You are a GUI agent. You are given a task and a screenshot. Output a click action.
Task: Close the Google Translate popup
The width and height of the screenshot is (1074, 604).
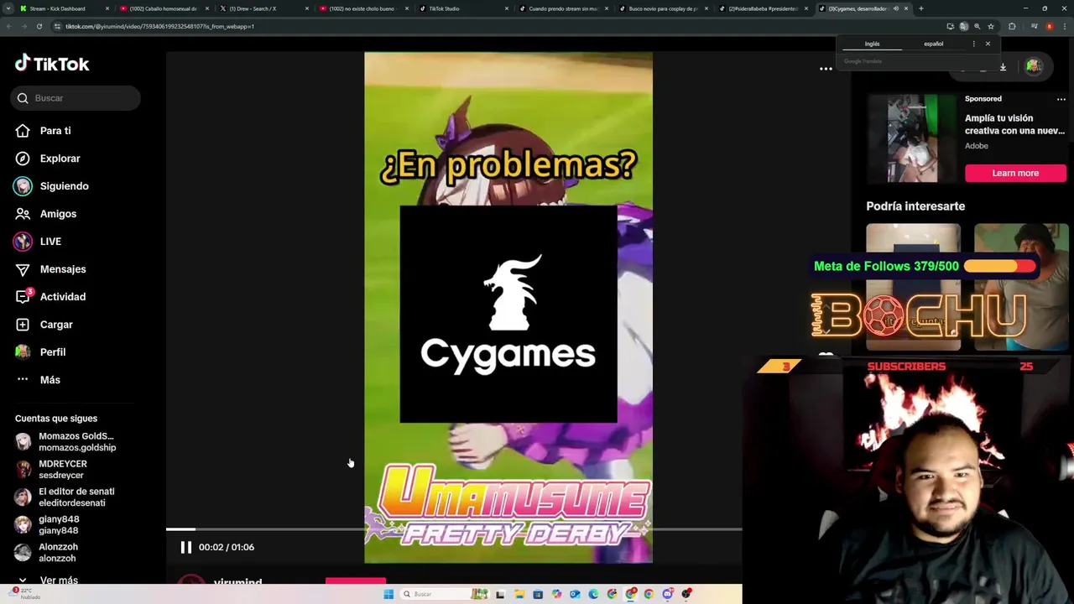[x=988, y=44]
